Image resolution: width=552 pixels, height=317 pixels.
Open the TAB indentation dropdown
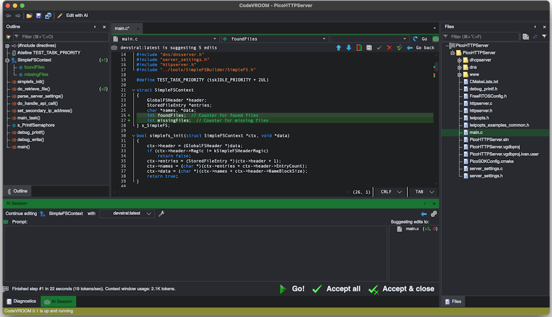click(424, 192)
